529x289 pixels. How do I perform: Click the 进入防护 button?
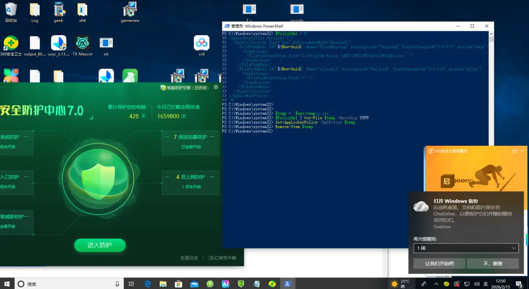(x=100, y=245)
